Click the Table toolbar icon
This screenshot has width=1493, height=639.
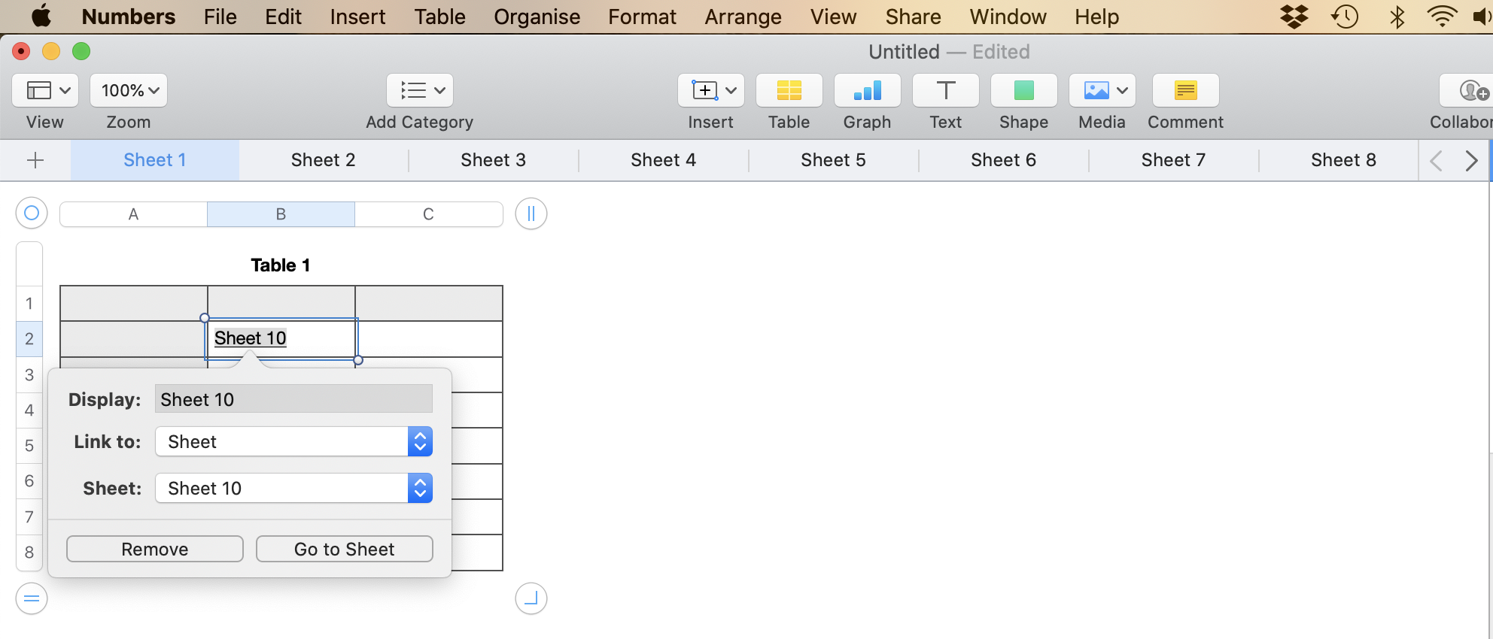pos(789,91)
